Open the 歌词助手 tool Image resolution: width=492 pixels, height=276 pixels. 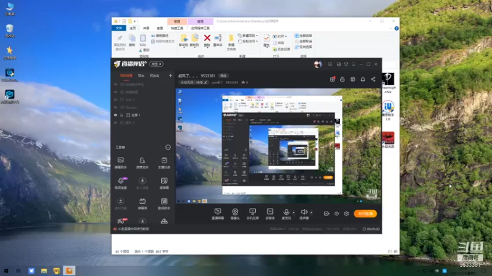pyautogui.click(x=164, y=204)
